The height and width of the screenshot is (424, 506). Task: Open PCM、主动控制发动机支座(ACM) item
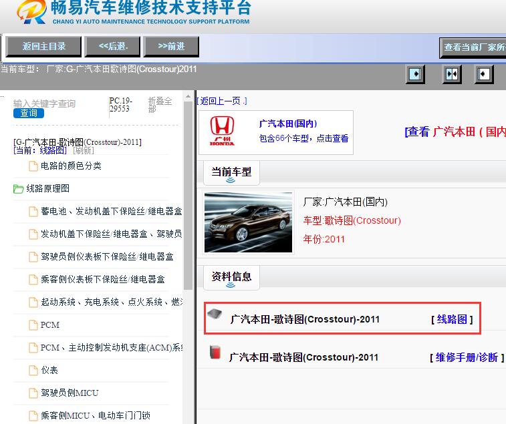[x=112, y=348]
